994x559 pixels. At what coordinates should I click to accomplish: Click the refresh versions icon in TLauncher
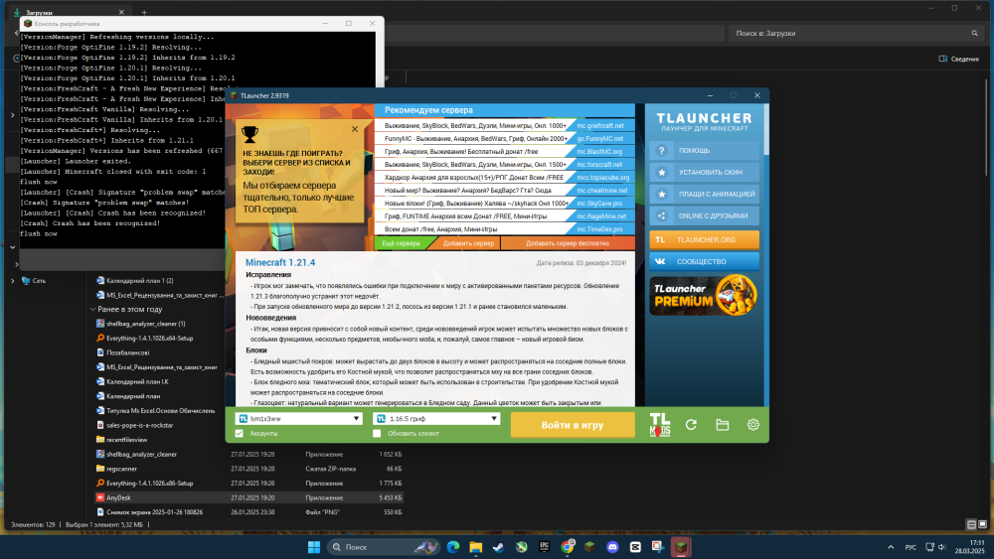pyautogui.click(x=691, y=425)
